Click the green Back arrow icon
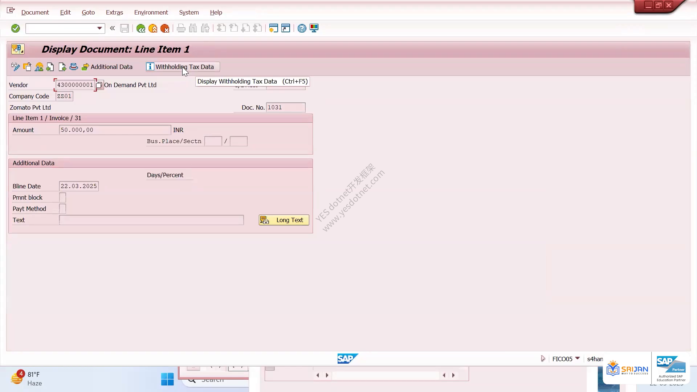697x392 pixels. 141,28
